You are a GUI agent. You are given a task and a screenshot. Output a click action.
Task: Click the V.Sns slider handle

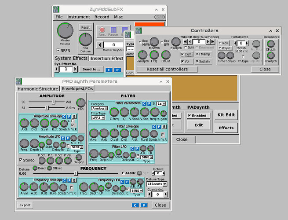[x=47, y=108]
